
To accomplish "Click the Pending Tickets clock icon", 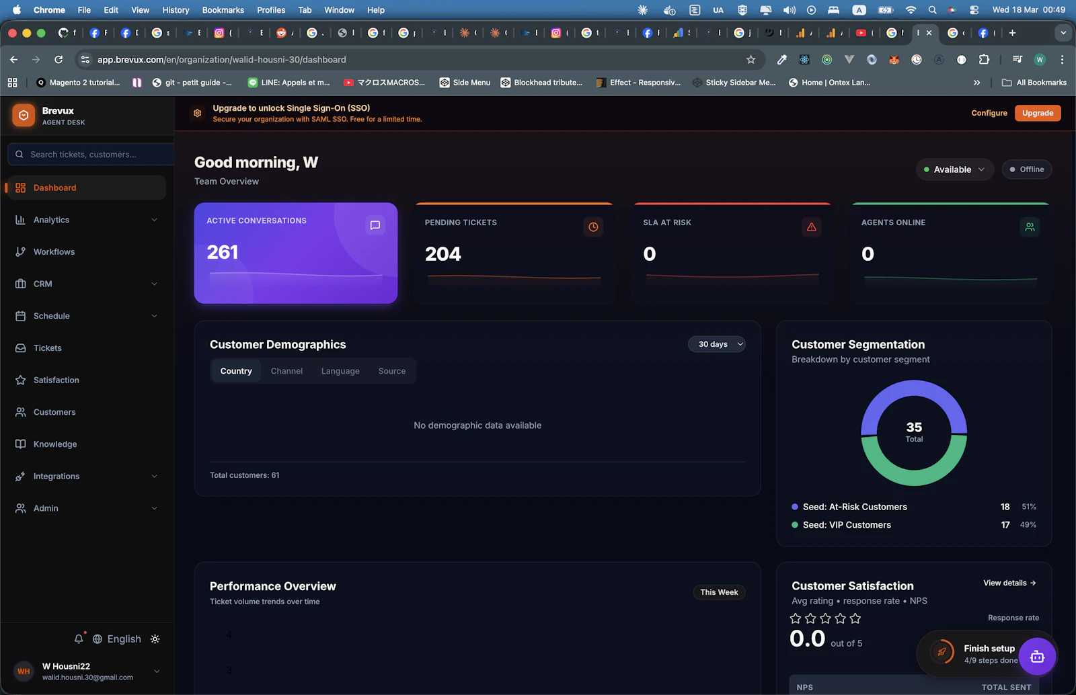I will pyautogui.click(x=593, y=227).
